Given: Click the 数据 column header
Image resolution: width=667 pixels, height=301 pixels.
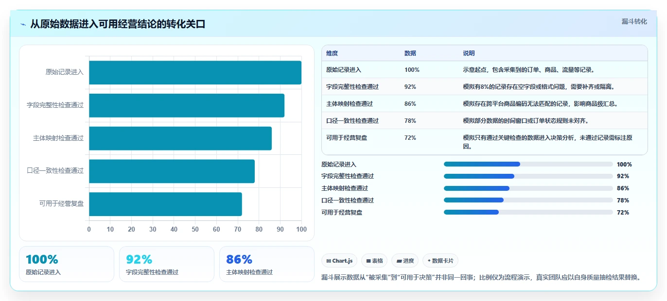Looking at the screenshot, I should [x=410, y=53].
